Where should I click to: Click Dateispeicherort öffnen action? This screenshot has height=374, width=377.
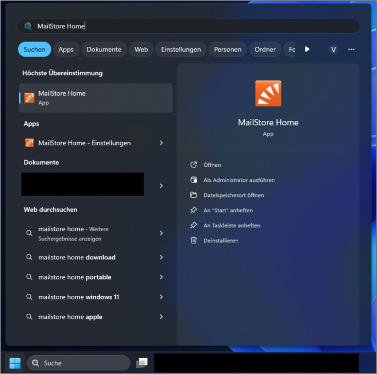(x=233, y=195)
